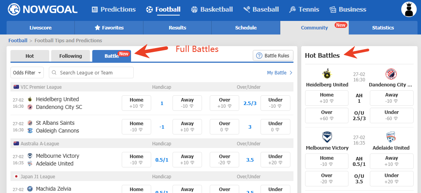Viewport: 421px width, 193px height.
Task: Open the Basketball navigation menu
Action: [212, 9]
